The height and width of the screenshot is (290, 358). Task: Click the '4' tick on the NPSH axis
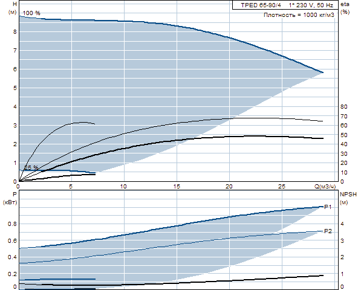coord(342,224)
